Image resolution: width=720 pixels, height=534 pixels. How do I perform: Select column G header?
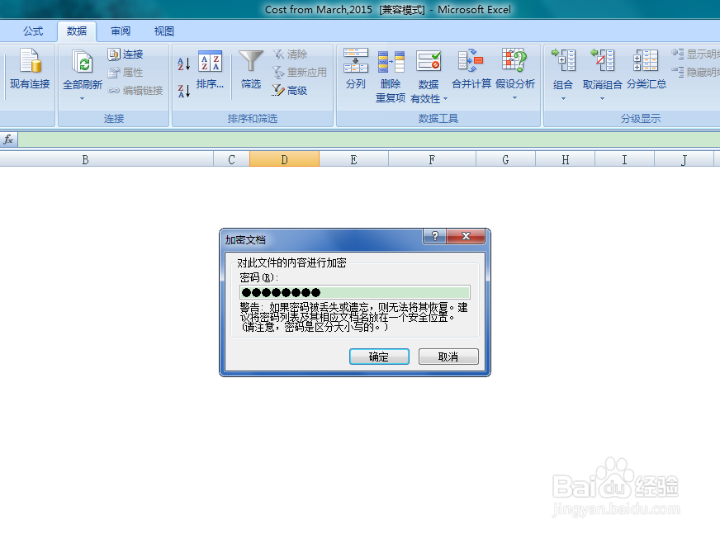click(x=505, y=160)
